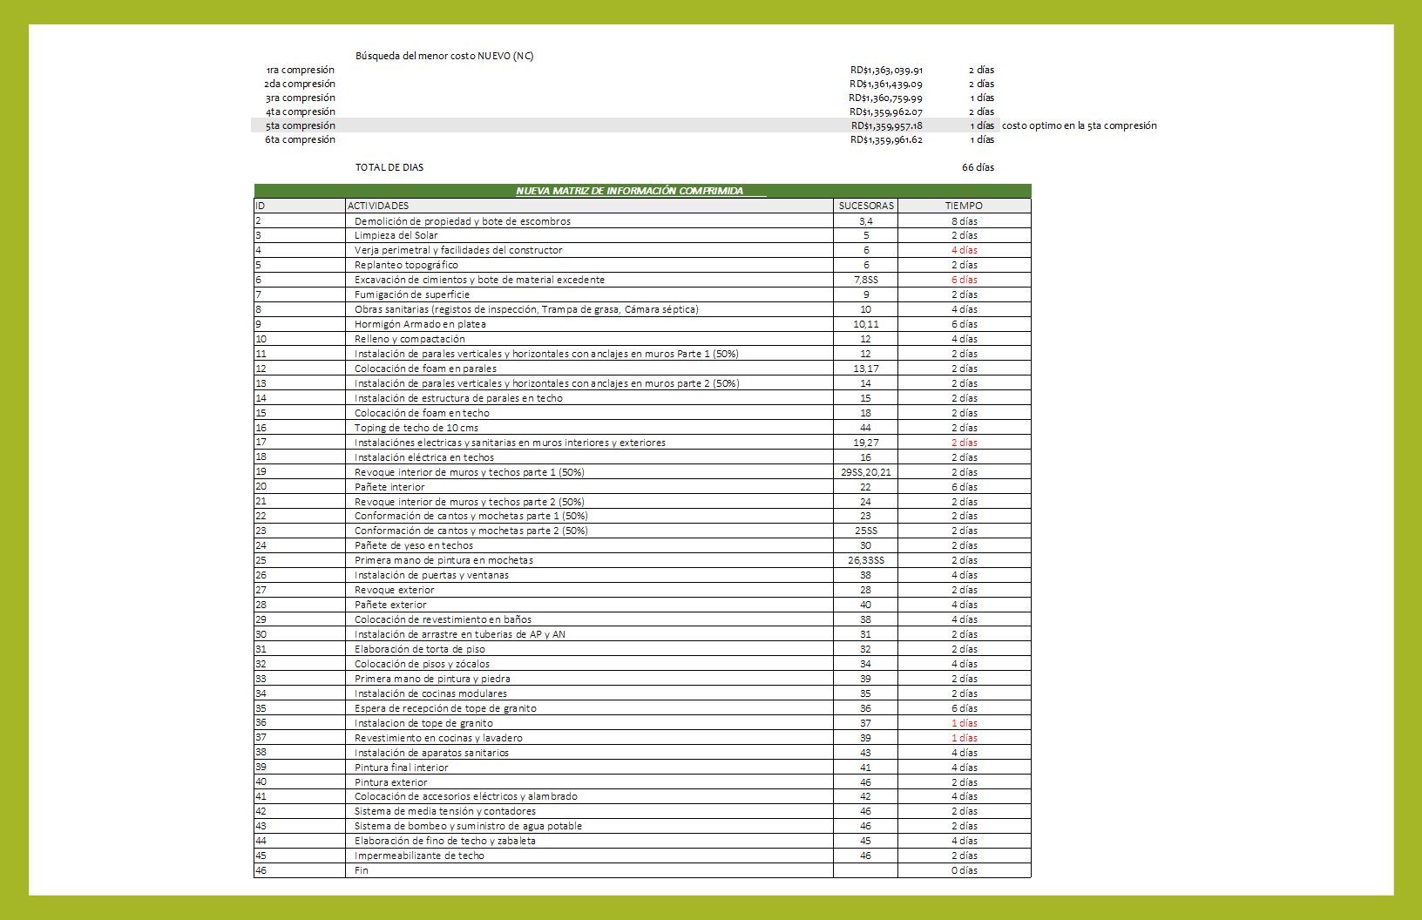1422x920 pixels.
Task: Select 'Excavación de cimientos y bote de material excedente'
Action: click(589, 280)
